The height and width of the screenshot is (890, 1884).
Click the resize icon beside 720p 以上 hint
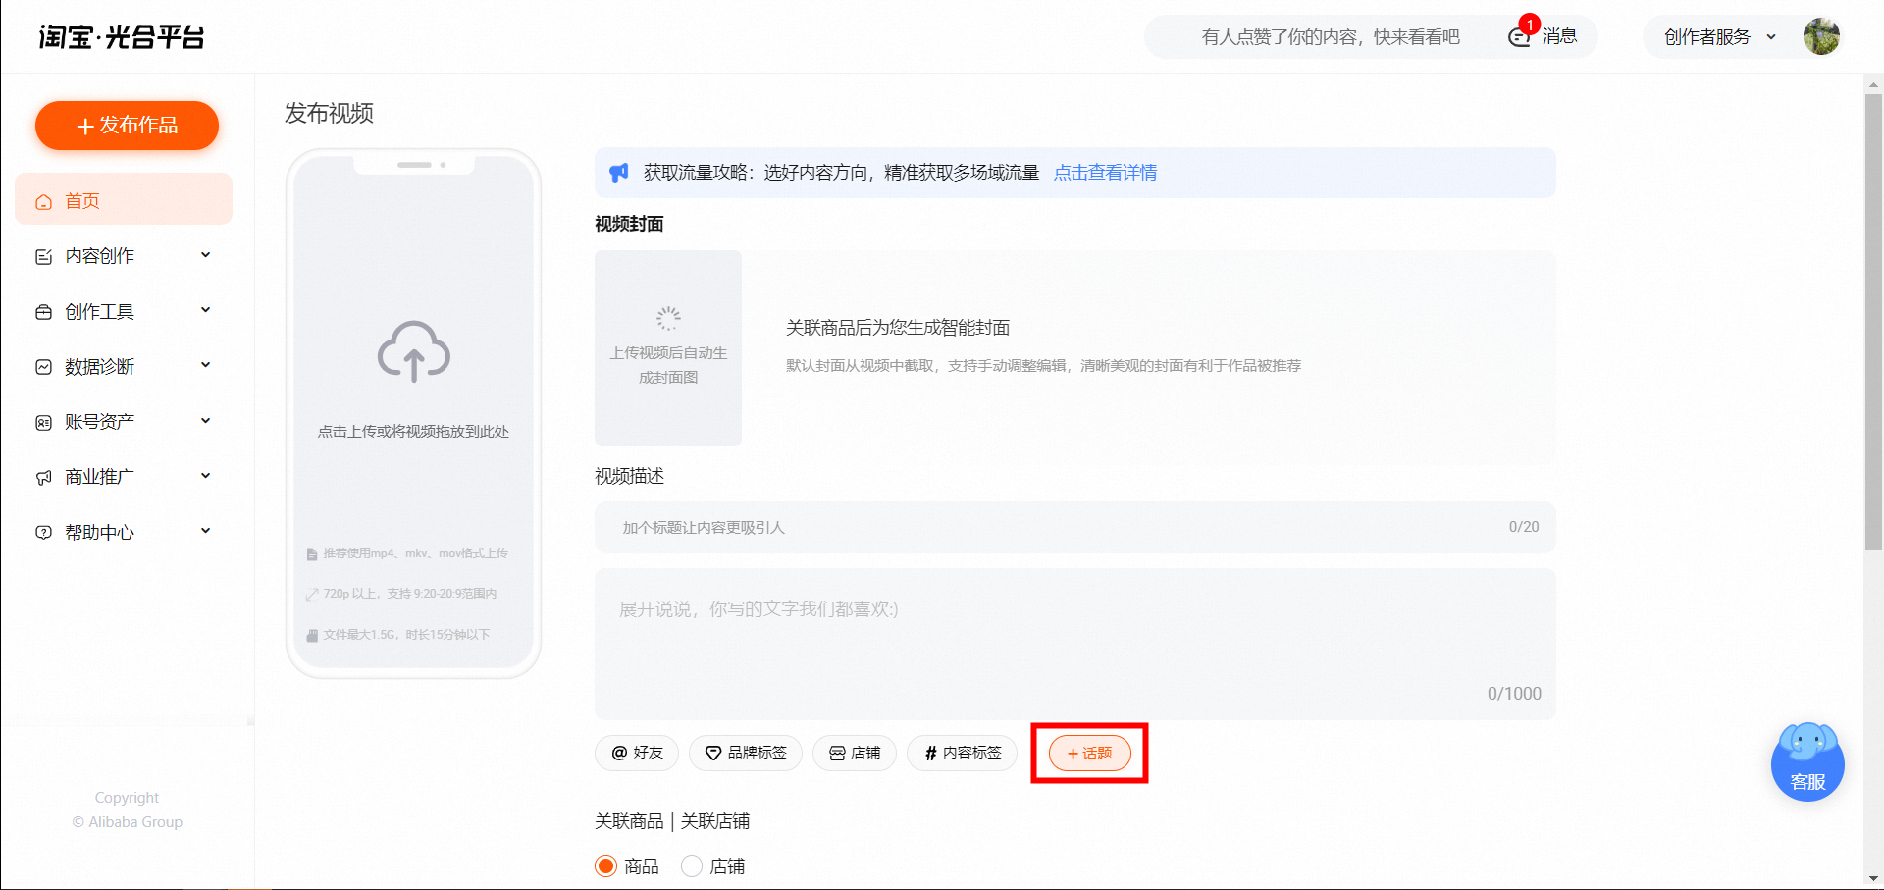(312, 595)
